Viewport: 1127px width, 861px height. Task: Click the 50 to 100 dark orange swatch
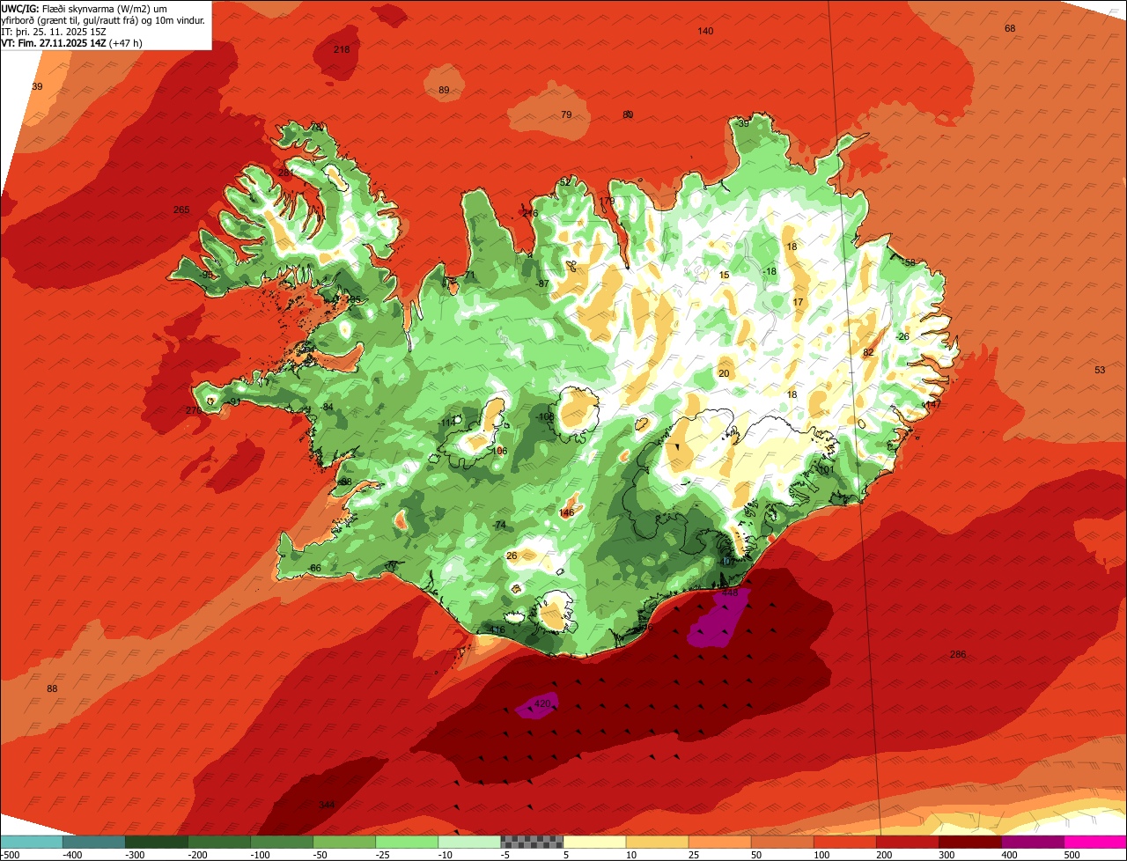coord(782,842)
